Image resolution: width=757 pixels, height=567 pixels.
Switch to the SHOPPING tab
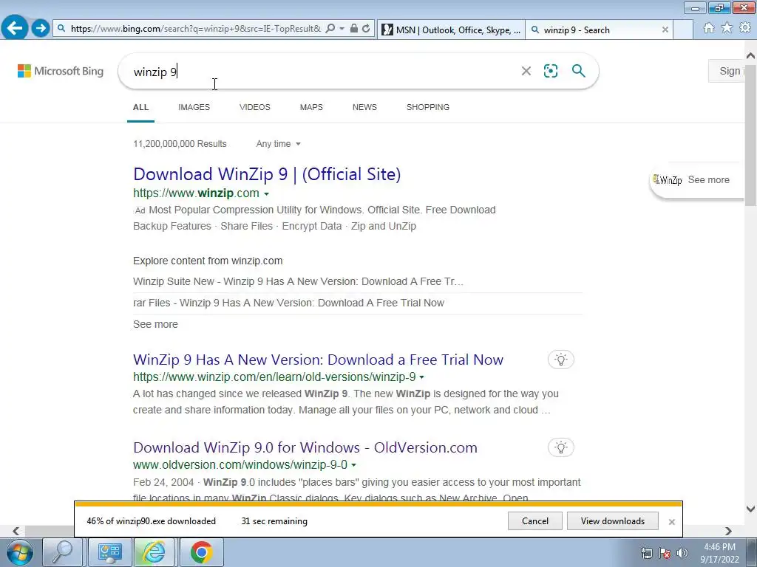point(428,107)
